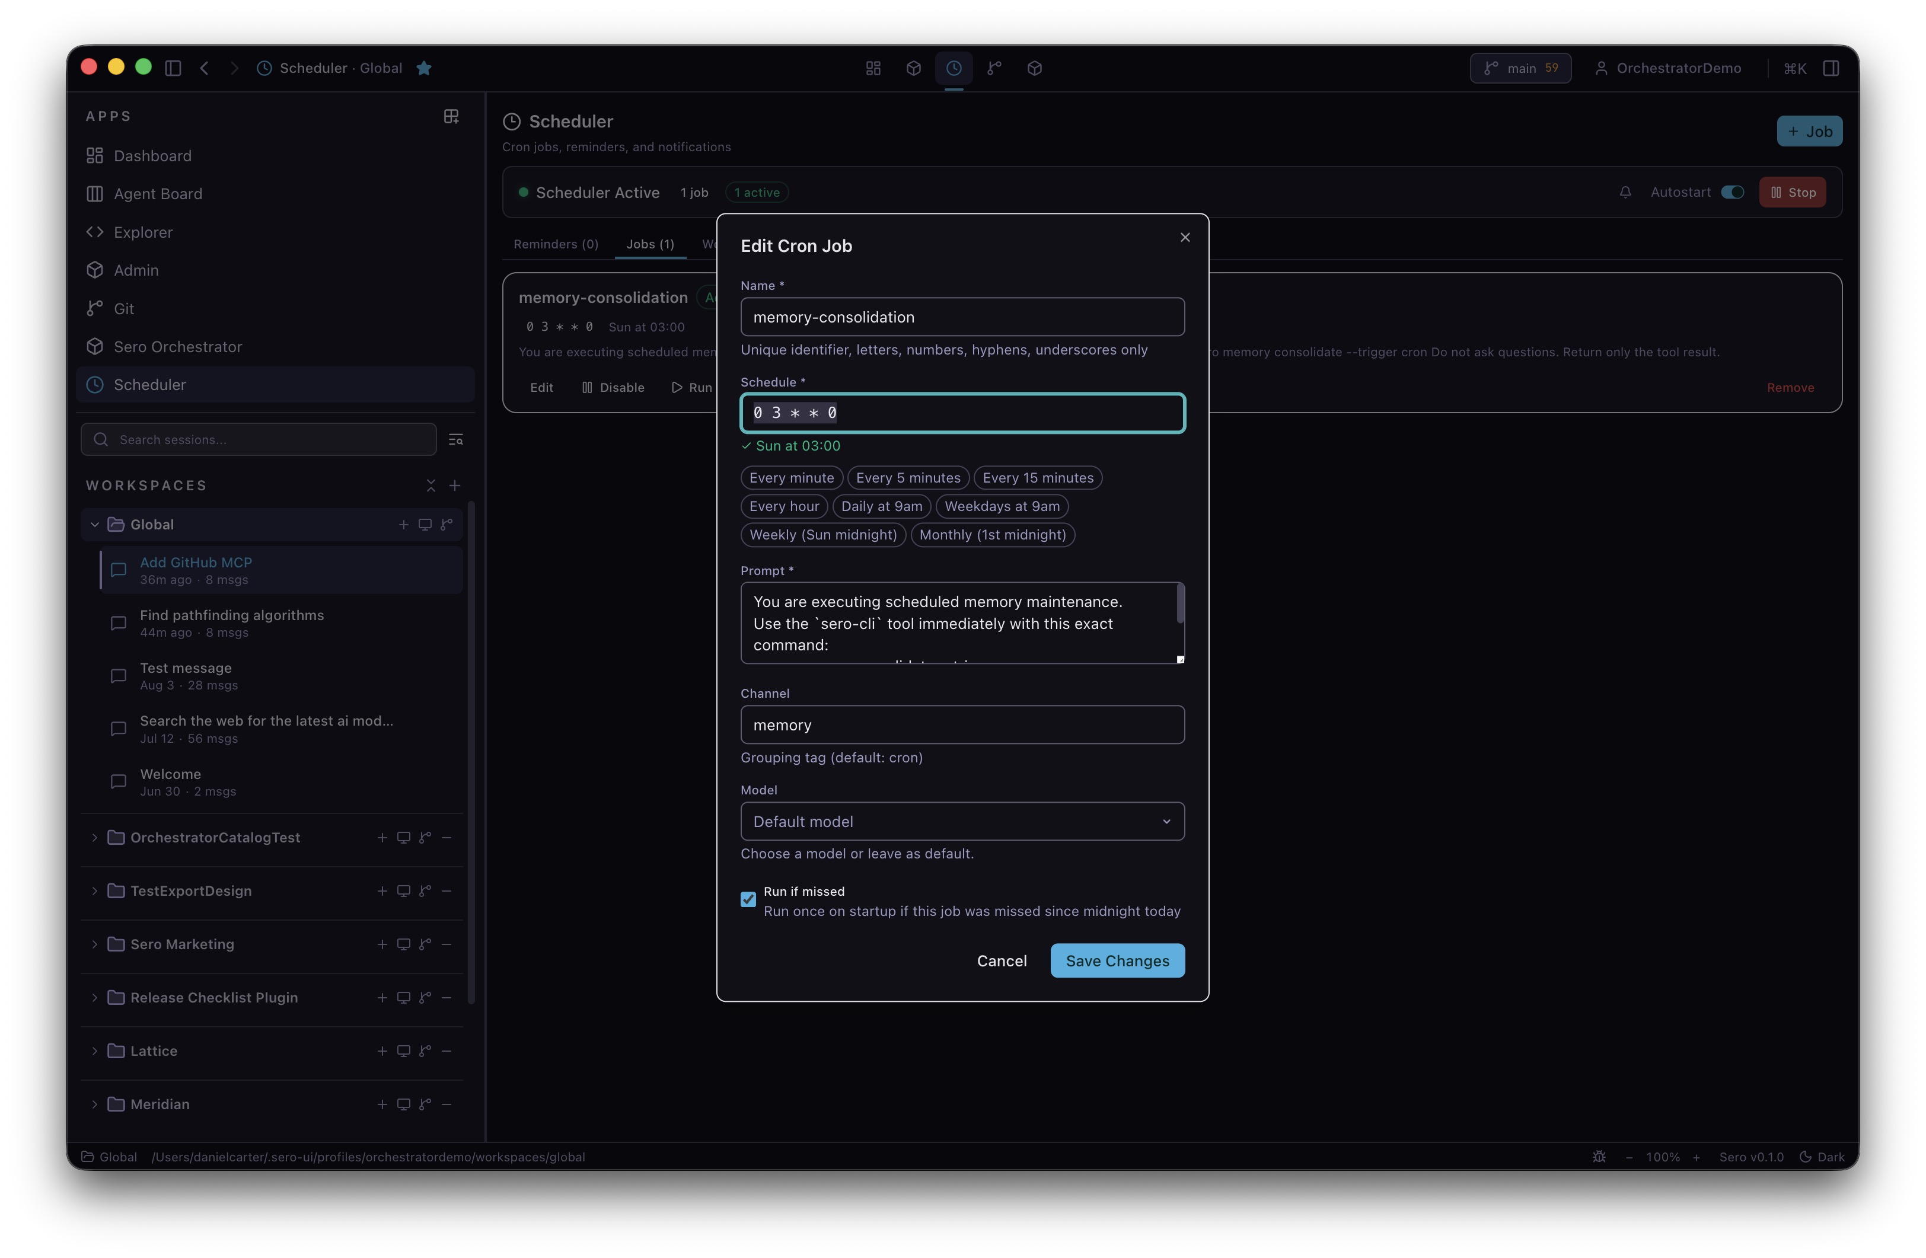Expand Release Checklist Plugin workspace

tap(95, 998)
